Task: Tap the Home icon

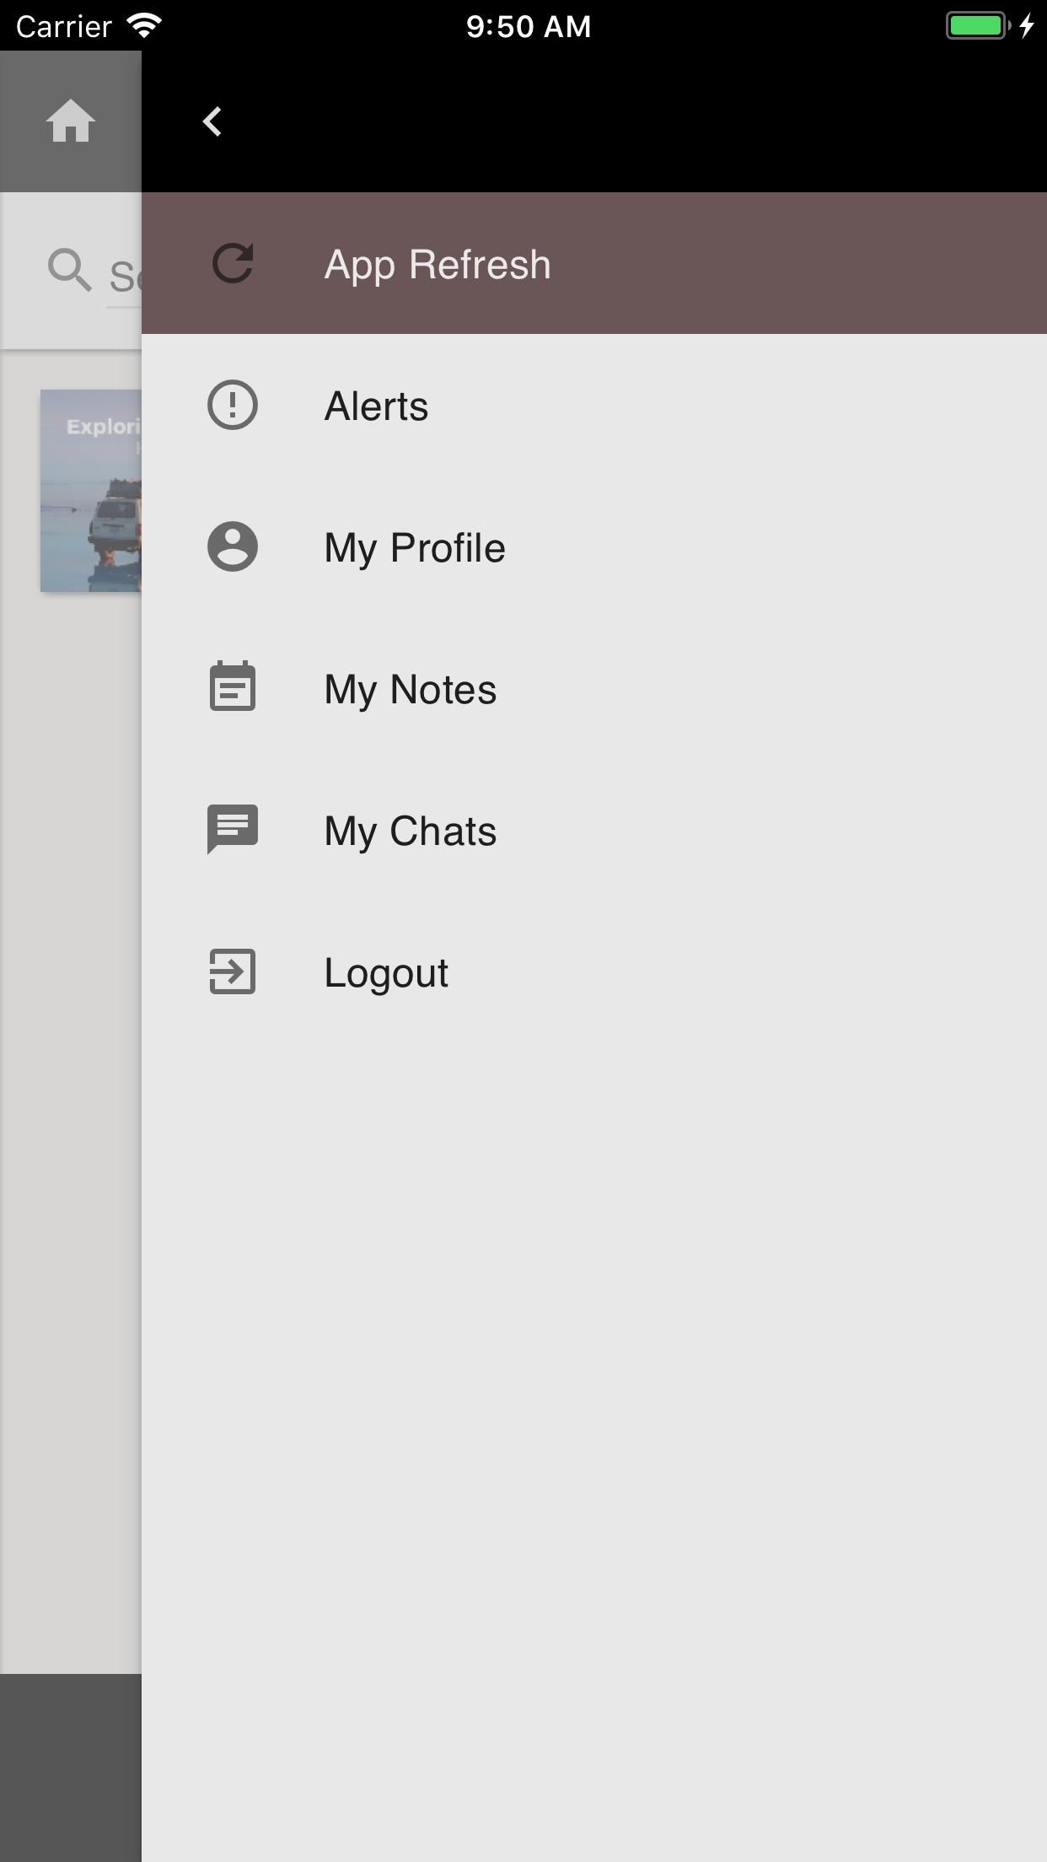Action: 71,121
